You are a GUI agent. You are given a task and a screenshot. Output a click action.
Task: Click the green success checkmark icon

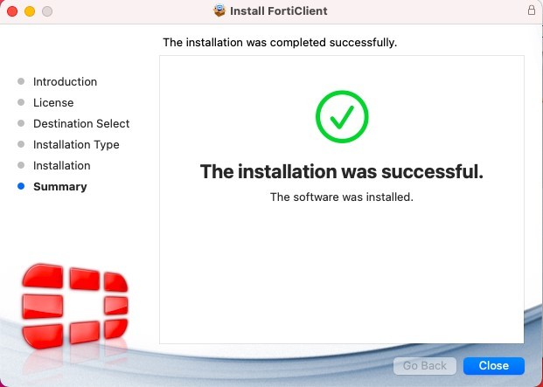[x=342, y=116]
